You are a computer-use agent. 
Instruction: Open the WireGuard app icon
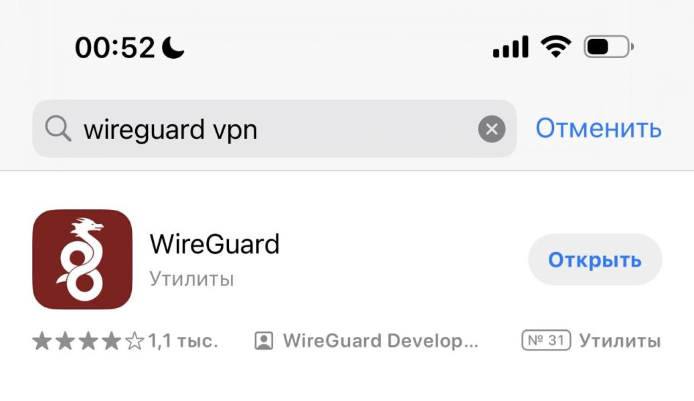point(82,259)
